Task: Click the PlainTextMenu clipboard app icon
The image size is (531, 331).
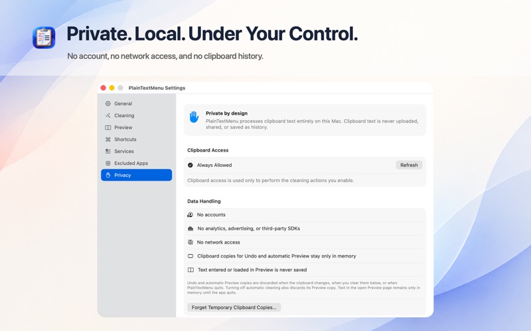Action: pyautogui.click(x=44, y=38)
